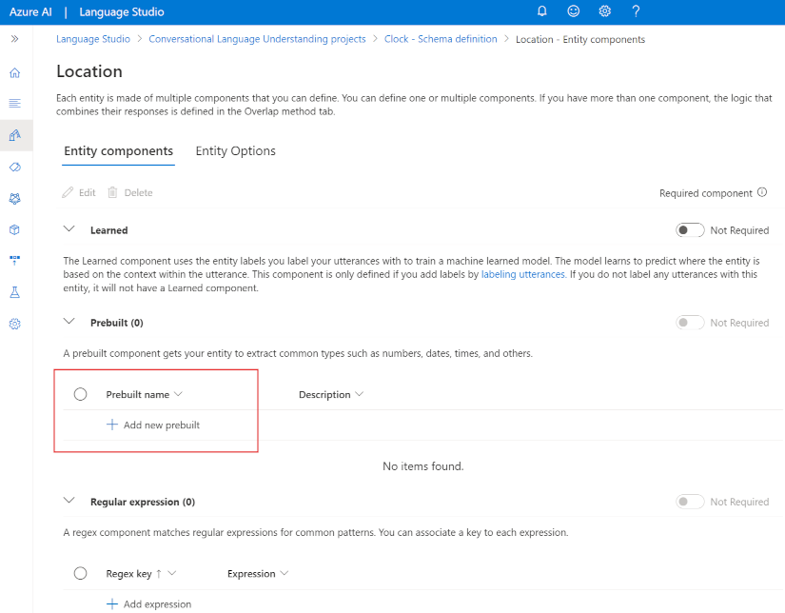Open the feedback smiley icon
Viewport: 785px width, 613px height.
pos(574,12)
